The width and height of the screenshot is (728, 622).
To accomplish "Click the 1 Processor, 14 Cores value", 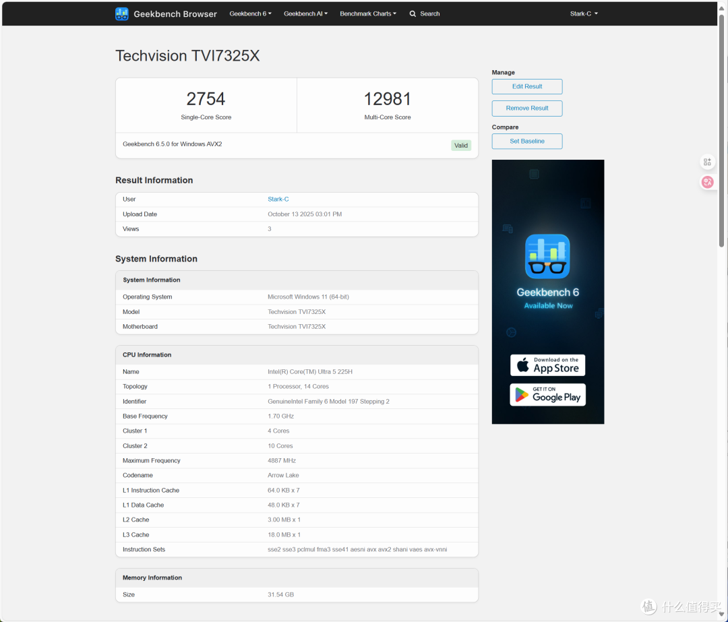I will [x=298, y=387].
